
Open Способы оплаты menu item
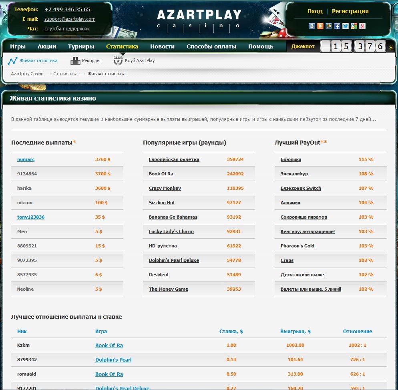[211, 46]
